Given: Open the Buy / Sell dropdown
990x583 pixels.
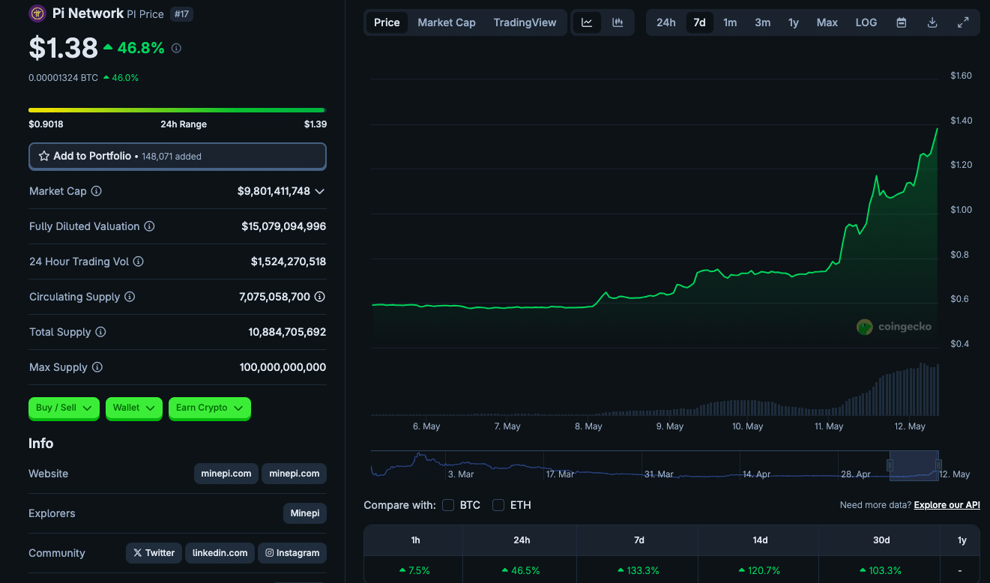Looking at the screenshot, I should pos(64,408).
